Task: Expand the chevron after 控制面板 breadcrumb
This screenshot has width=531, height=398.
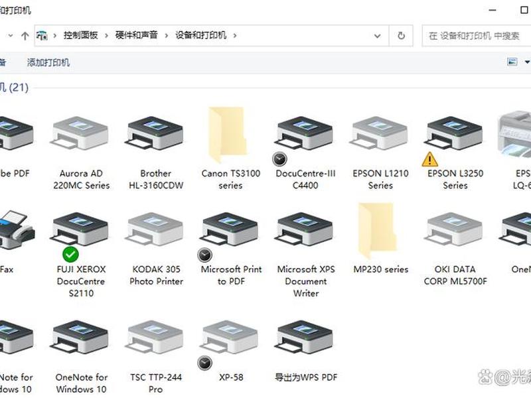Action: point(106,35)
